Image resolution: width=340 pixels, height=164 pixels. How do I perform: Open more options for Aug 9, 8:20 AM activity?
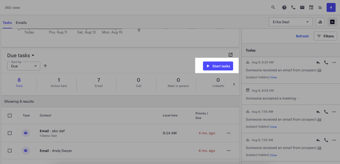334,63
